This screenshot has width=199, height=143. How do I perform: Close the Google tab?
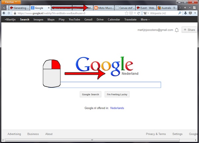pyautogui.click(x=49, y=8)
